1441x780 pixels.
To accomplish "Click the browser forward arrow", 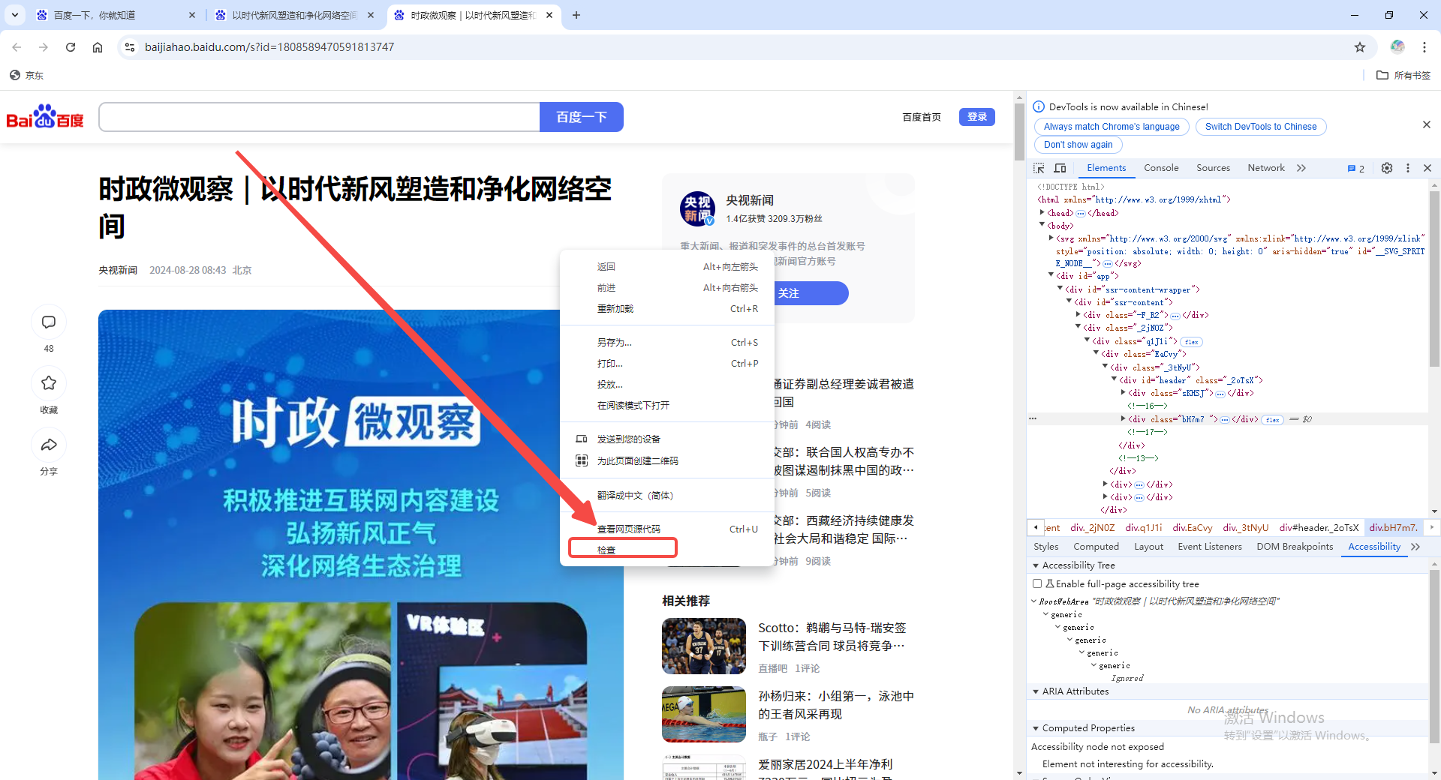I will [x=44, y=47].
